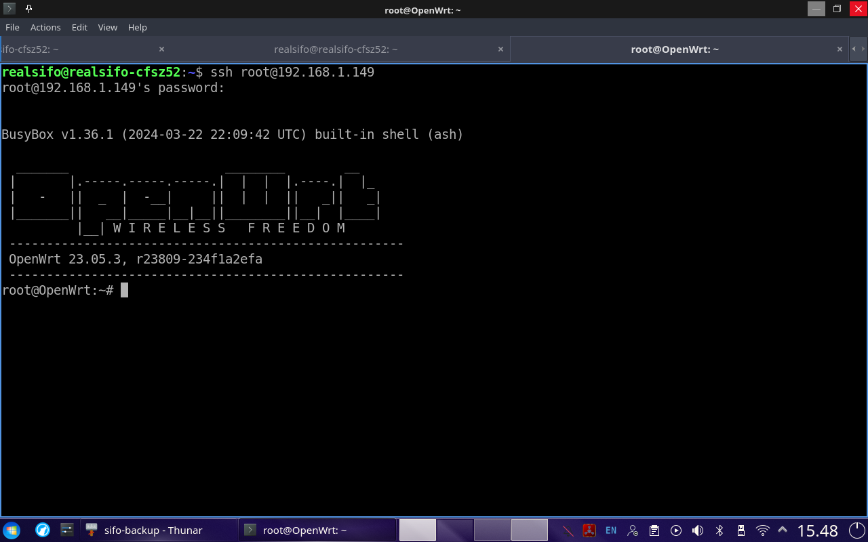Click root@OpenWrt taskbar window button
This screenshot has width=868, height=542.
(317, 530)
